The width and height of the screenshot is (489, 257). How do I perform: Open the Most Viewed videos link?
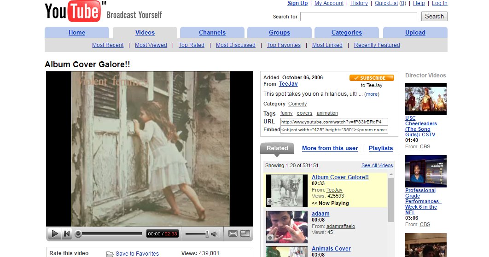[151, 45]
